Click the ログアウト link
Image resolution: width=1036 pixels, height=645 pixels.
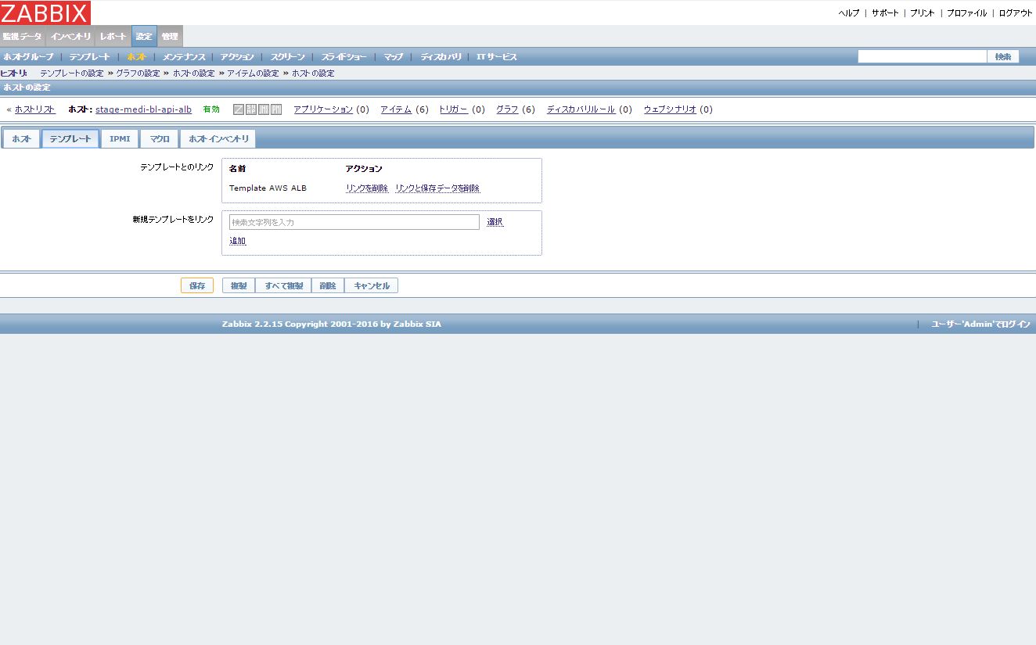[x=1015, y=13]
